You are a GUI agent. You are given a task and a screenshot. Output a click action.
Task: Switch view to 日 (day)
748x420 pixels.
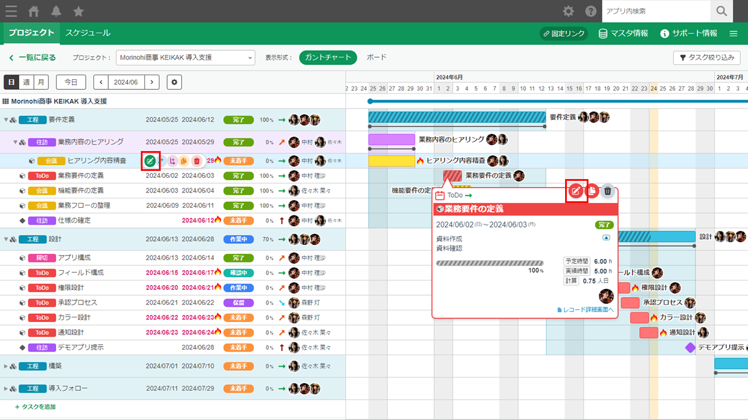coord(11,82)
